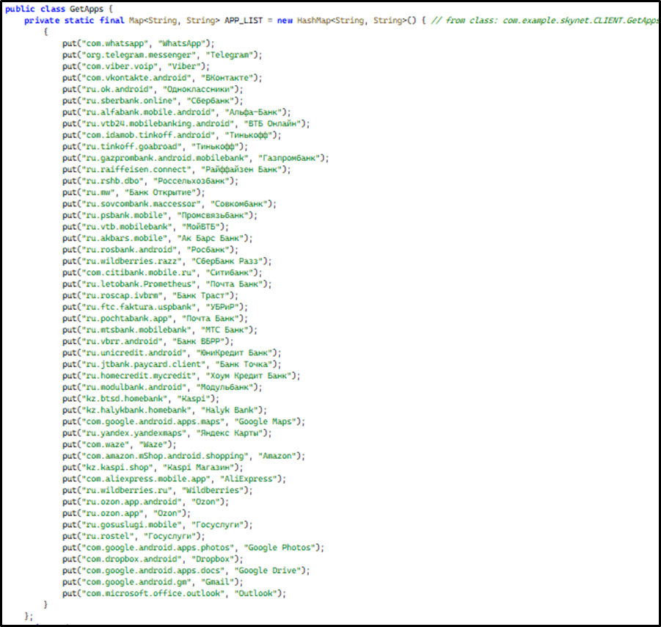Click the ru.gosuslugi.mobile line
Viewport: 661px width, 627px height.
click(x=157, y=524)
